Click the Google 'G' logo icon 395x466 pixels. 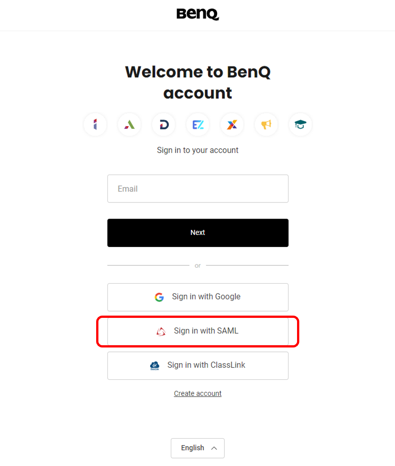coord(159,297)
